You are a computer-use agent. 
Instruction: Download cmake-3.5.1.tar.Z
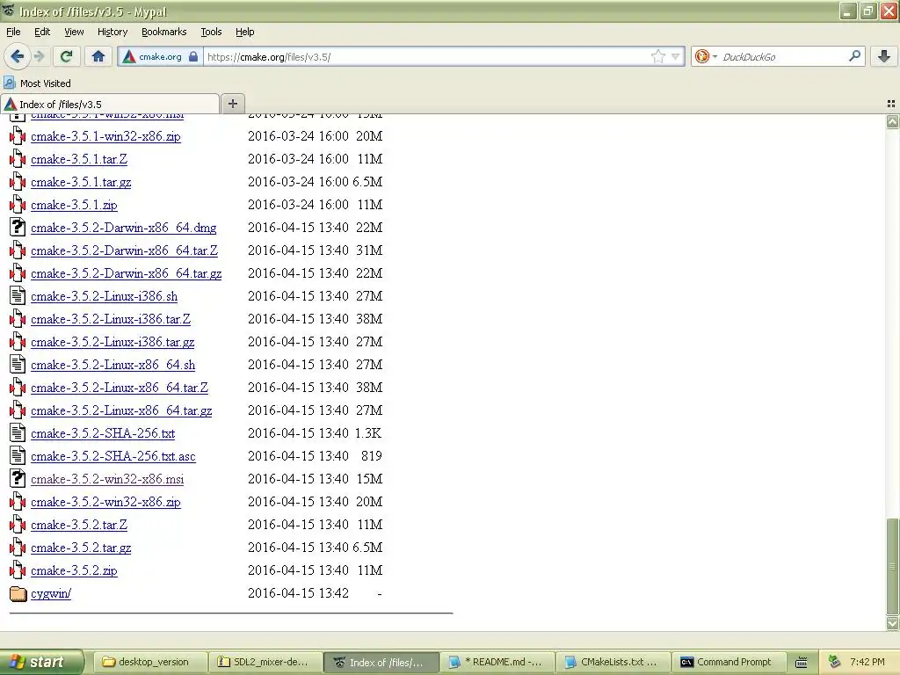coord(79,159)
